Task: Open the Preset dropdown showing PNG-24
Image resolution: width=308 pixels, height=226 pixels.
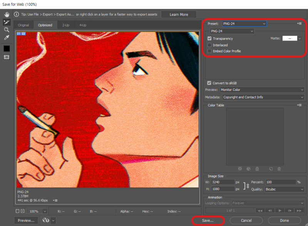Action: (x=244, y=23)
